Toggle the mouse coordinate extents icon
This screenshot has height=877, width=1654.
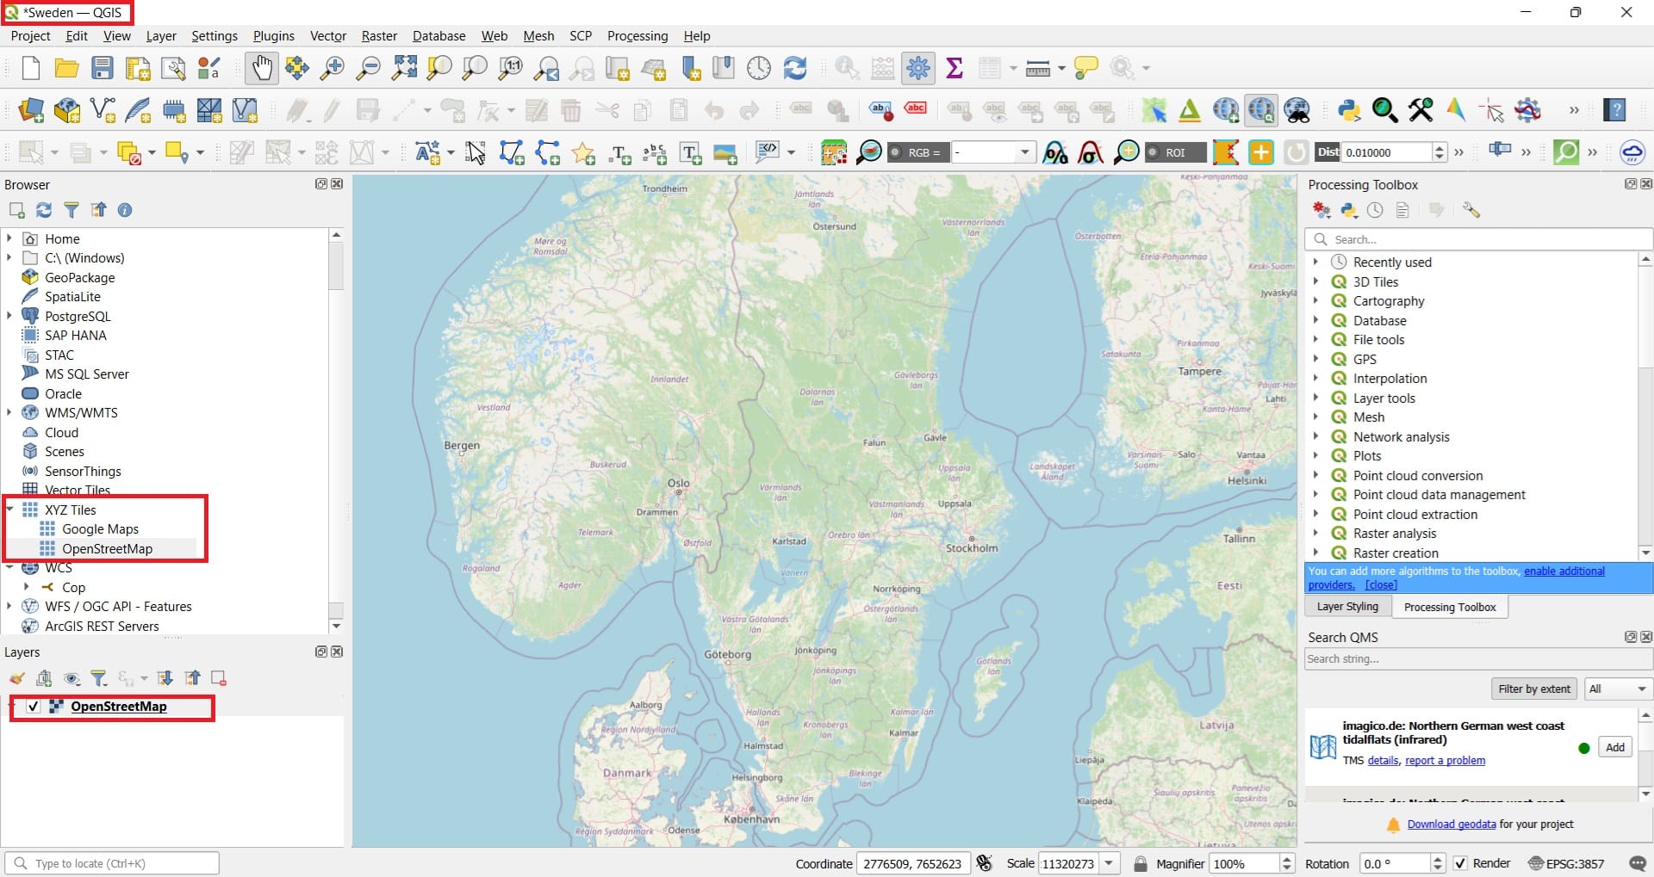click(x=985, y=863)
